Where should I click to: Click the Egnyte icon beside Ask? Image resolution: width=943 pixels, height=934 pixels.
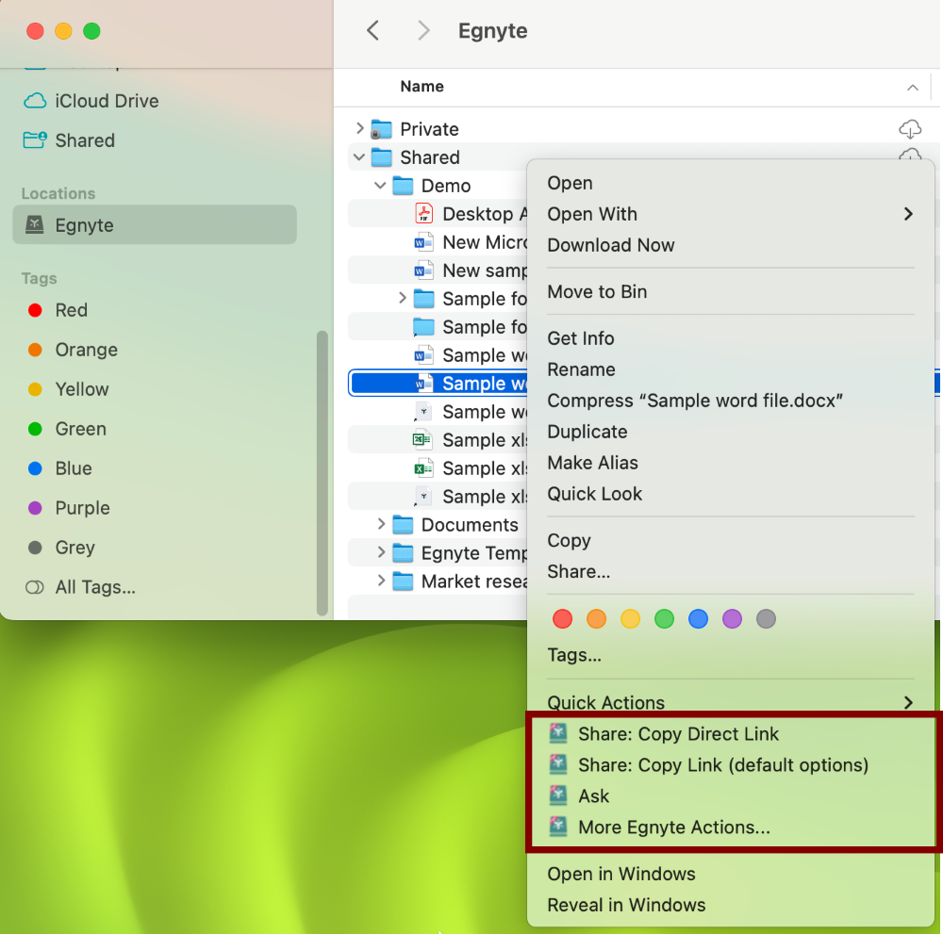click(x=558, y=795)
